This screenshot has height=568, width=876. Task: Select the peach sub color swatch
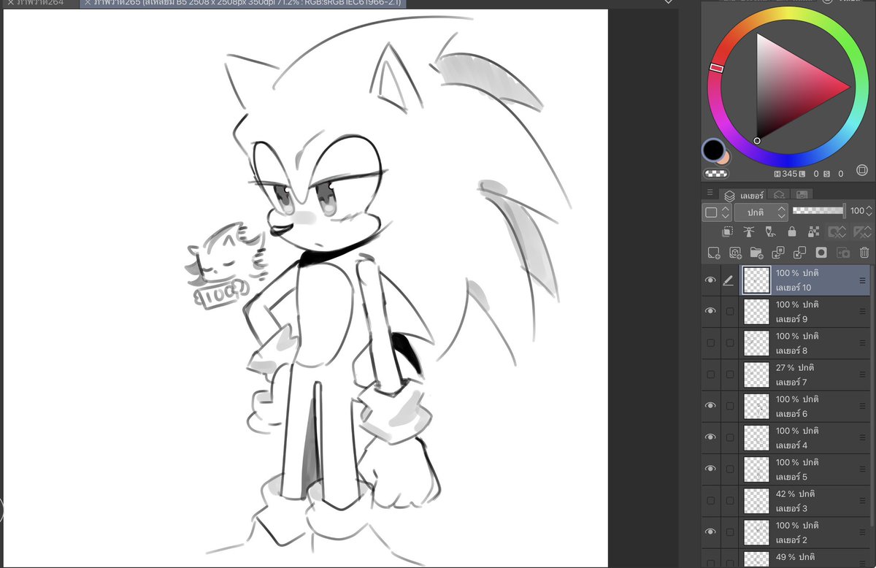tap(726, 157)
